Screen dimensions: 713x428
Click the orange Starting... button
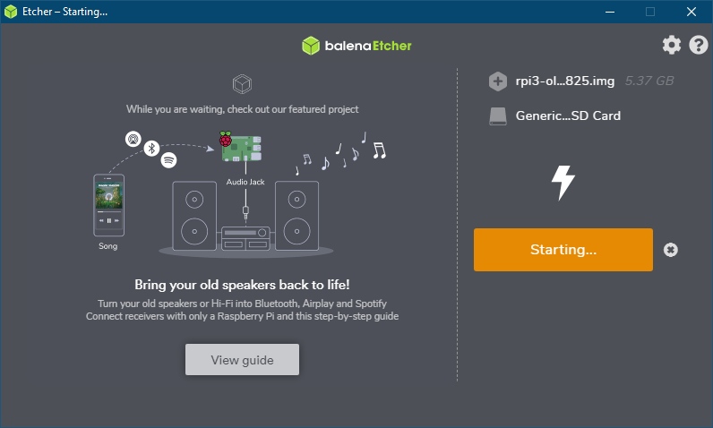pos(563,250)
